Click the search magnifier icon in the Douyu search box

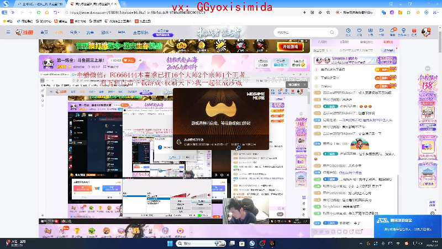point(332,33)
